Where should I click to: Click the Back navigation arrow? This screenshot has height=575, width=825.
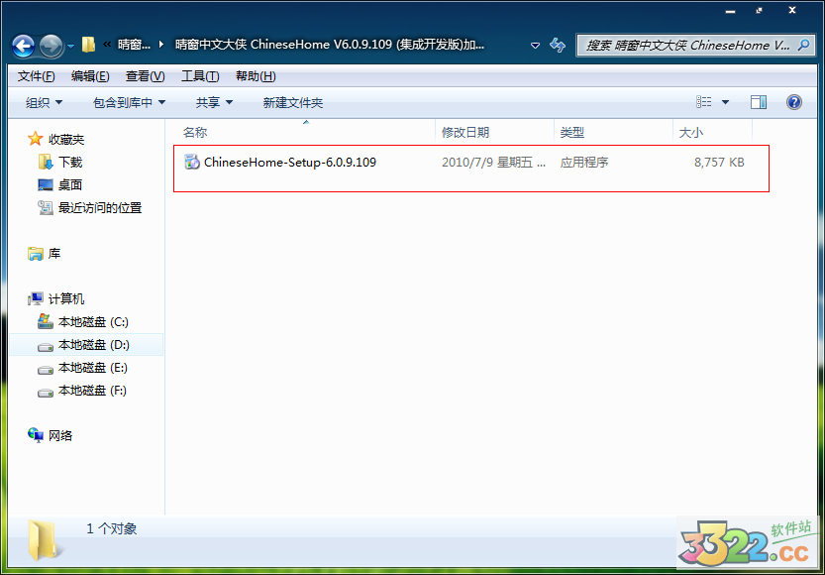tap(23, 47)
